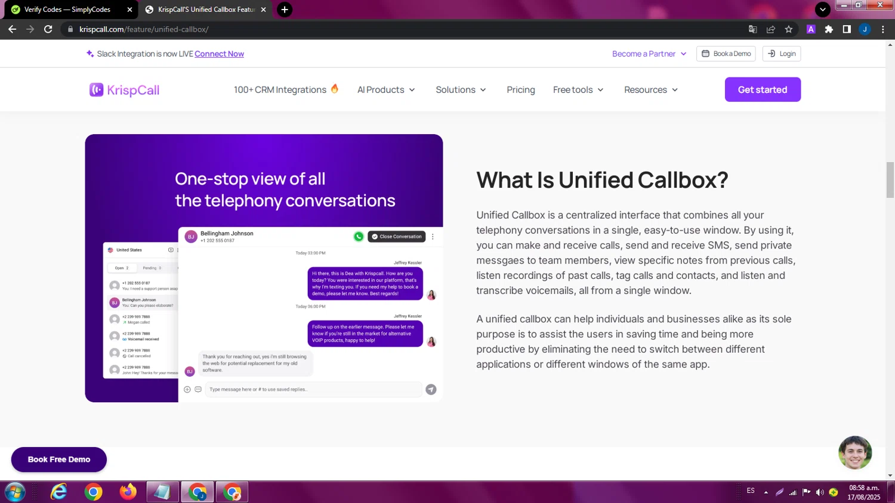Click the Get started button
Viewport: 895px width, 503px height.
763,89
